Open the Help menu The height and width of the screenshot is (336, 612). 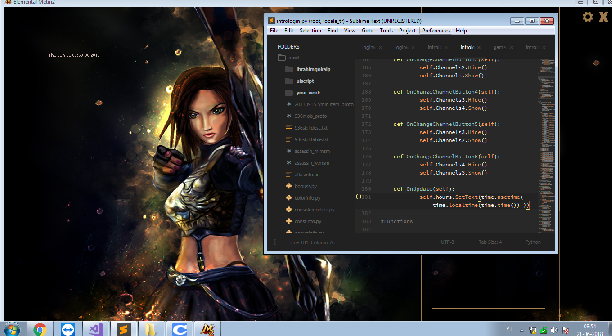click(x=461, y=31)
